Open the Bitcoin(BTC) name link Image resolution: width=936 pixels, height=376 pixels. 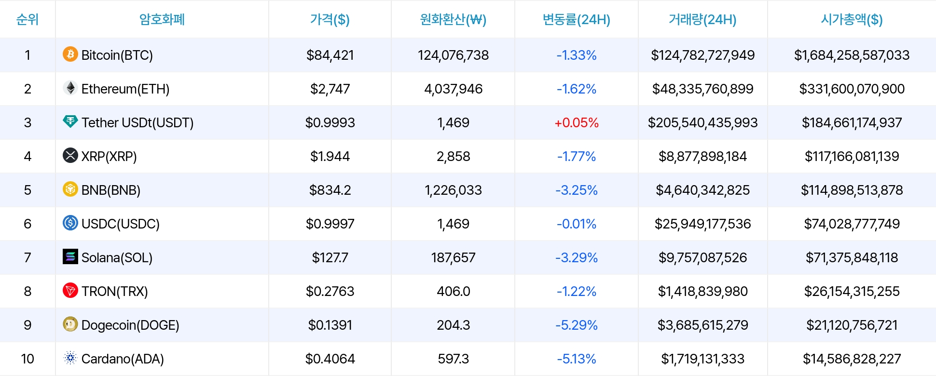(x=117, y=55)
